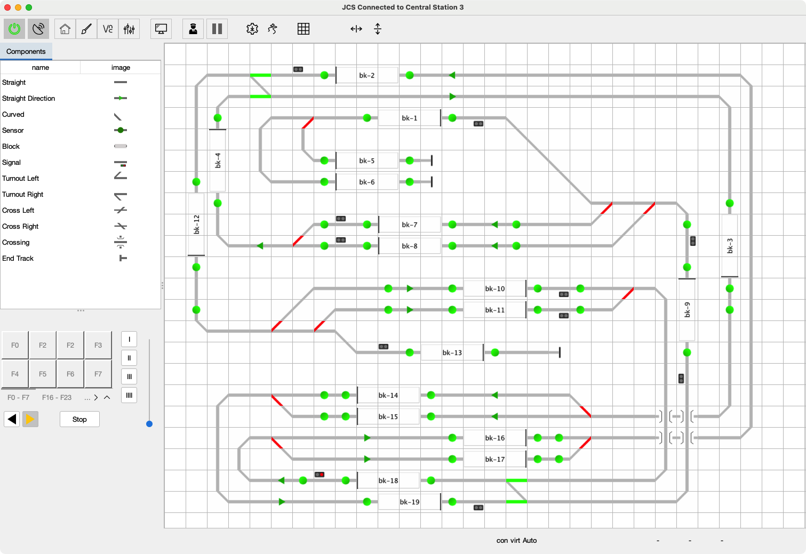
Task: Click the "con virt Auto" status text
Action: point(516,540)
